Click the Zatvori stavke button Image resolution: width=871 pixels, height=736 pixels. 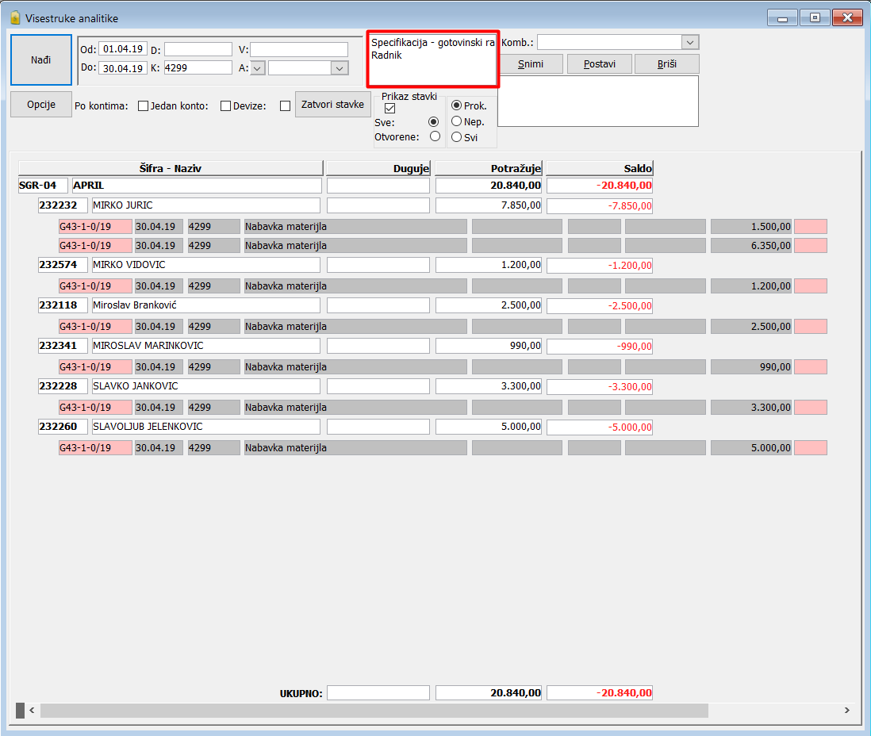click(x=332, y=105)
